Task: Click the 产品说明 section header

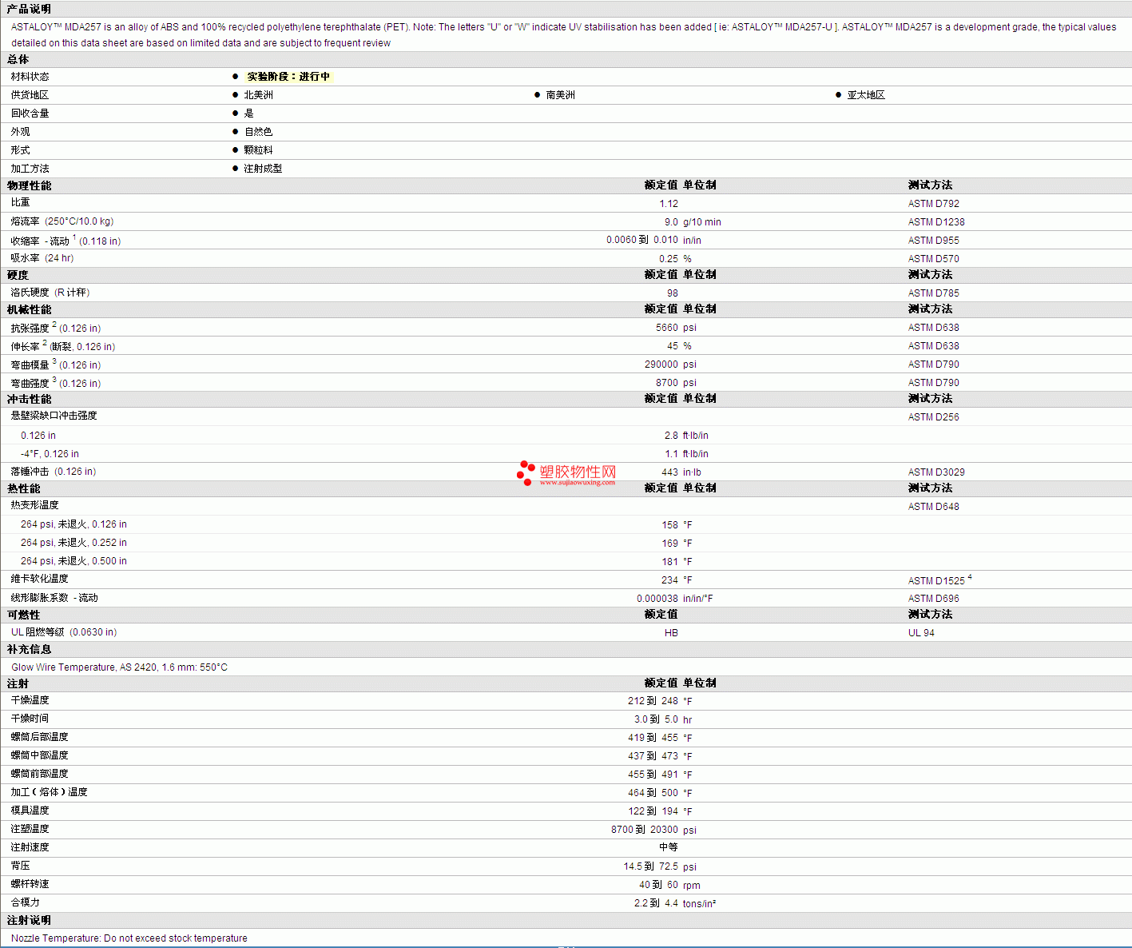Action: click(29, 9)
